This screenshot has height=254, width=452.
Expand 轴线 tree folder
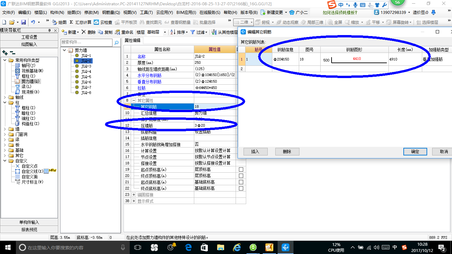tap(5, 97)
